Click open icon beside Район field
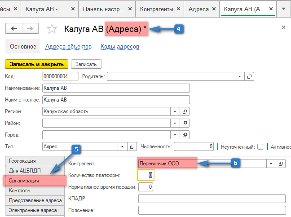The height and width of the screenshot is (217, 291). click(x=185, y=123)
